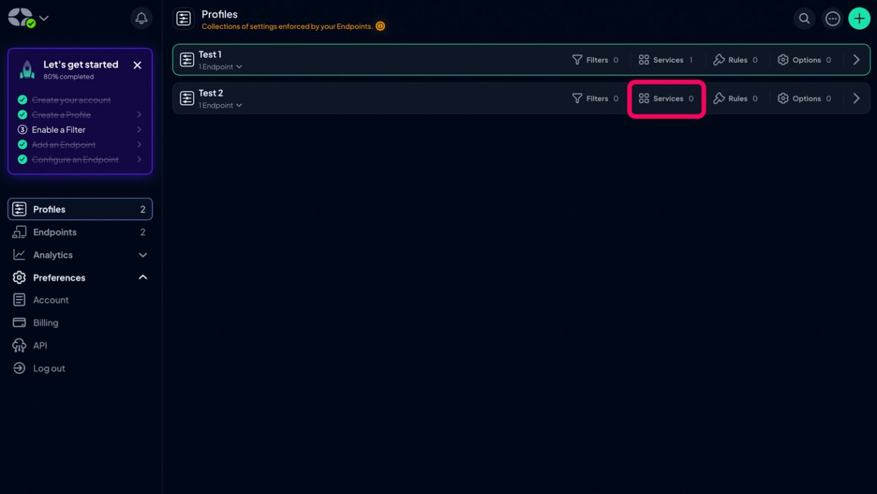Collapse the Preferences menu

point(80,277)
